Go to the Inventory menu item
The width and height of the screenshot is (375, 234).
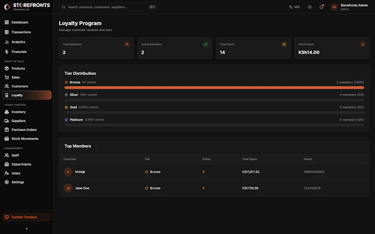(x=27, y=112)
